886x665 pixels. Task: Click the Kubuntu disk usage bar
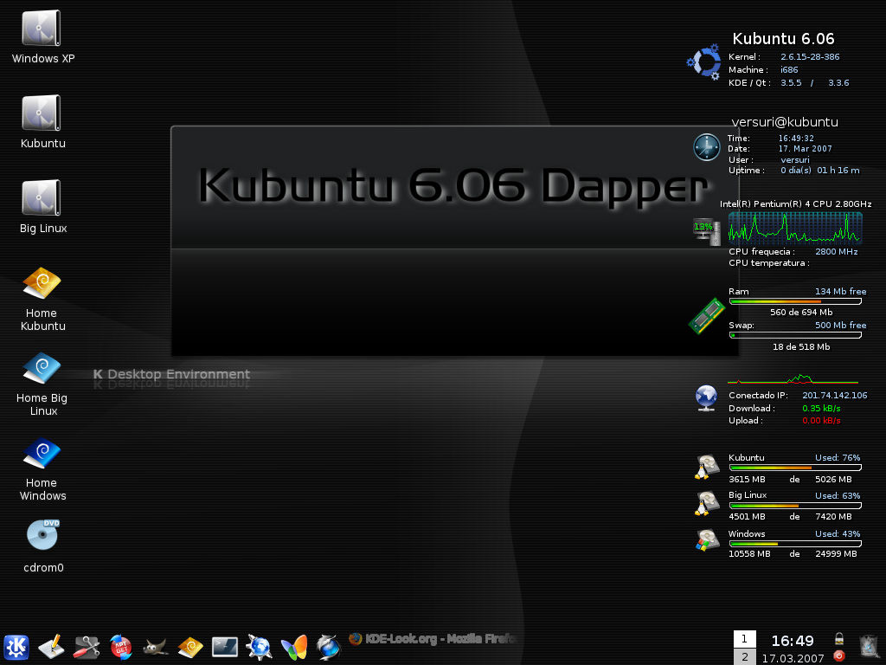pyautogui.click(x=795, y=468)
